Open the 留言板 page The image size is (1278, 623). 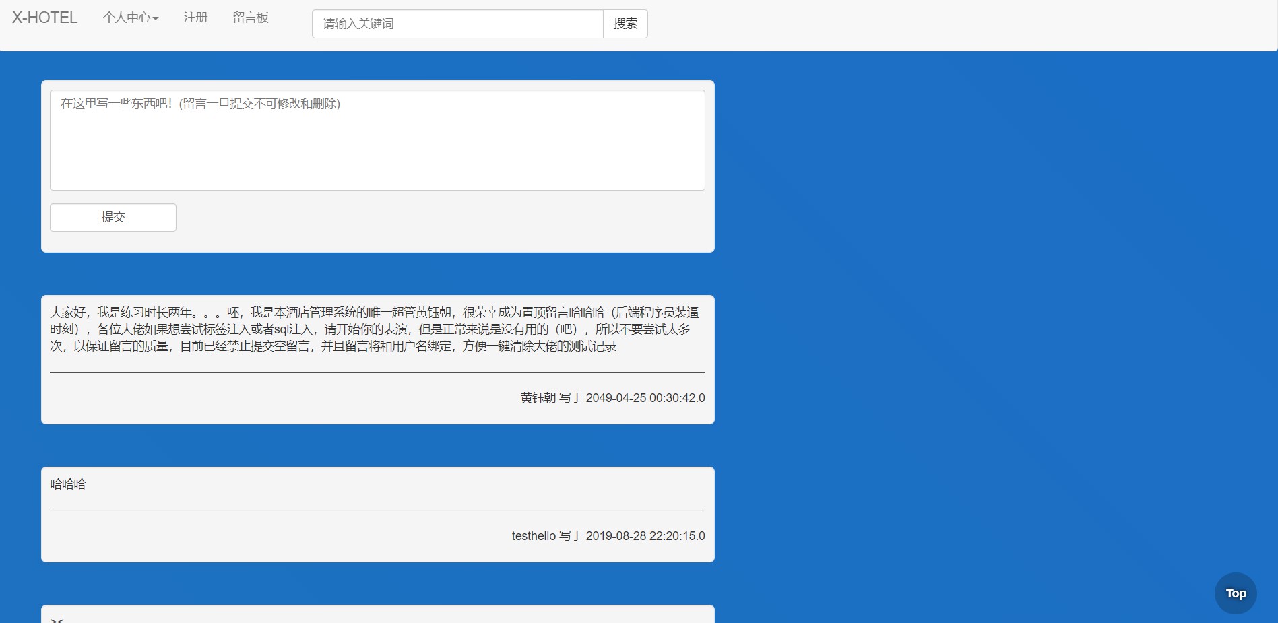point(251,18)
